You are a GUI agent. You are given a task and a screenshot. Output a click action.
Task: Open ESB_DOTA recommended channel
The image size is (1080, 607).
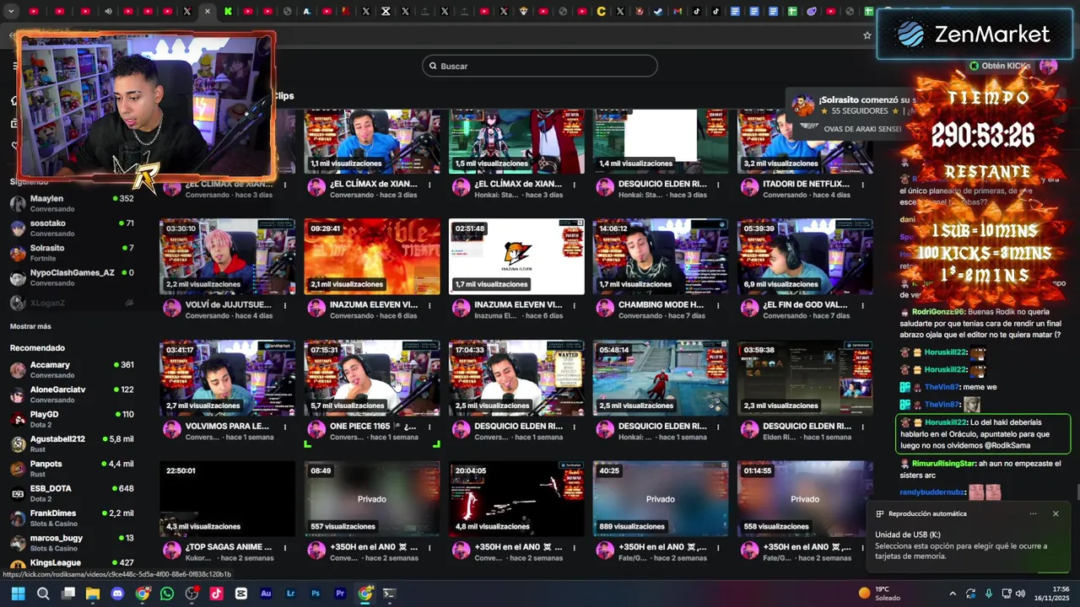(x=72, y=492)
